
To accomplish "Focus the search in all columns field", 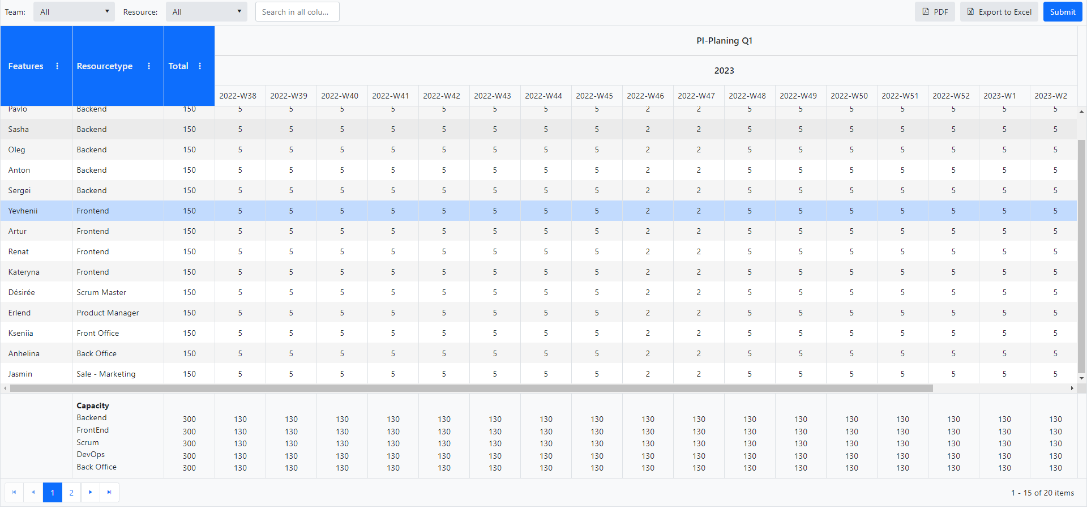I will pyautogui.click(x=297, y=12).
